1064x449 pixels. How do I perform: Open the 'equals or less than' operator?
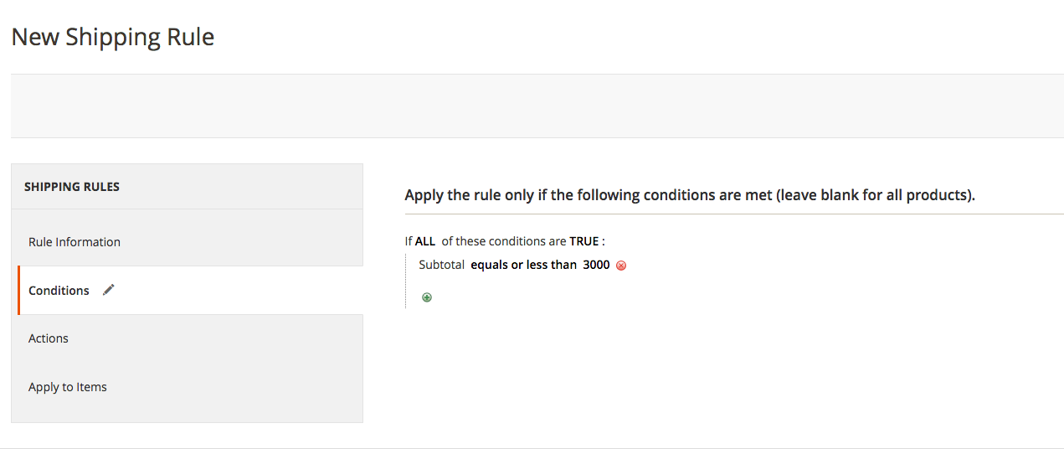pos(523,266)
